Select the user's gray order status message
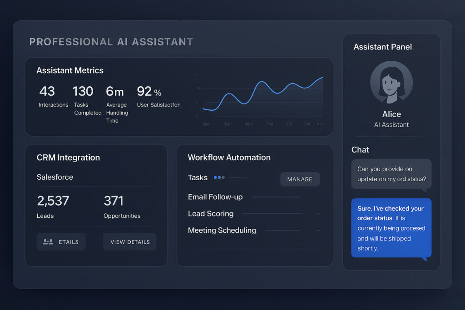 (x=391, y=174)
